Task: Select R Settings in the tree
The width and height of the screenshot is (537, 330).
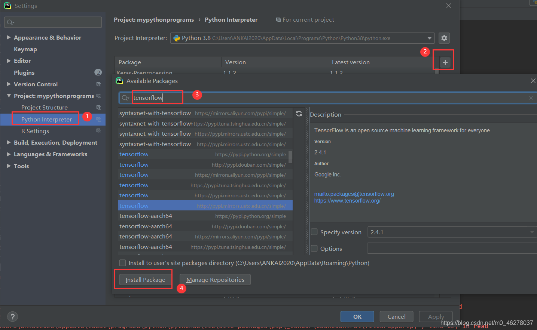Action: coord(35,131)
